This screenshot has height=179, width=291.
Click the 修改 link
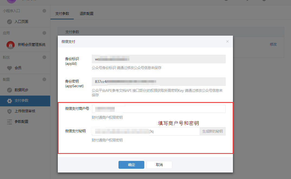273,44
